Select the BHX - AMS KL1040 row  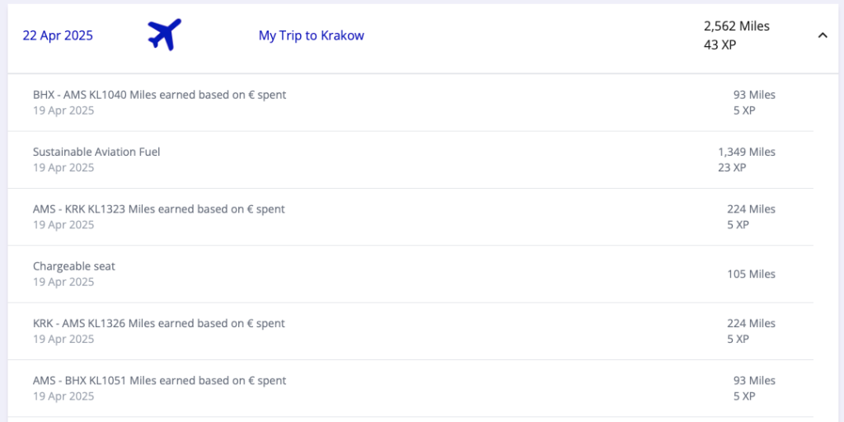click(x=159, y=95)
